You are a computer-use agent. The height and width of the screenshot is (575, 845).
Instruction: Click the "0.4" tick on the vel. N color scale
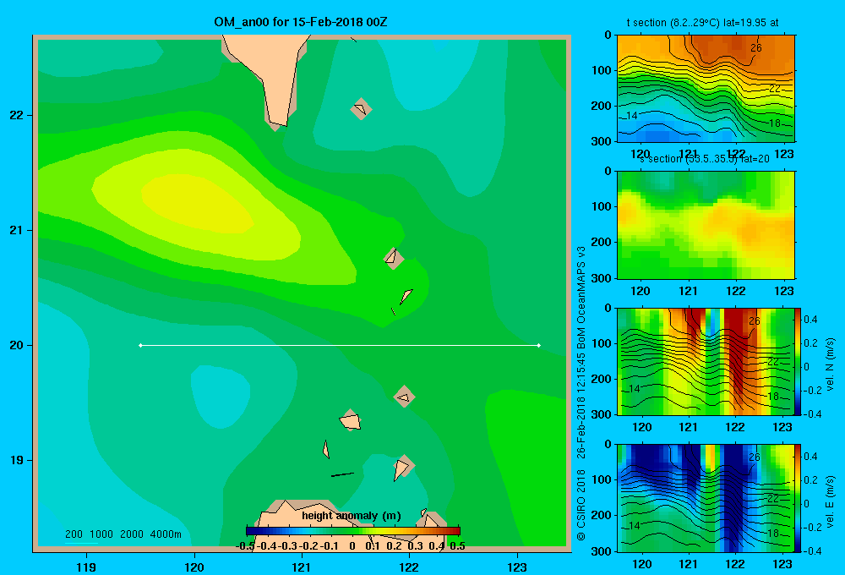click(811, 320)
